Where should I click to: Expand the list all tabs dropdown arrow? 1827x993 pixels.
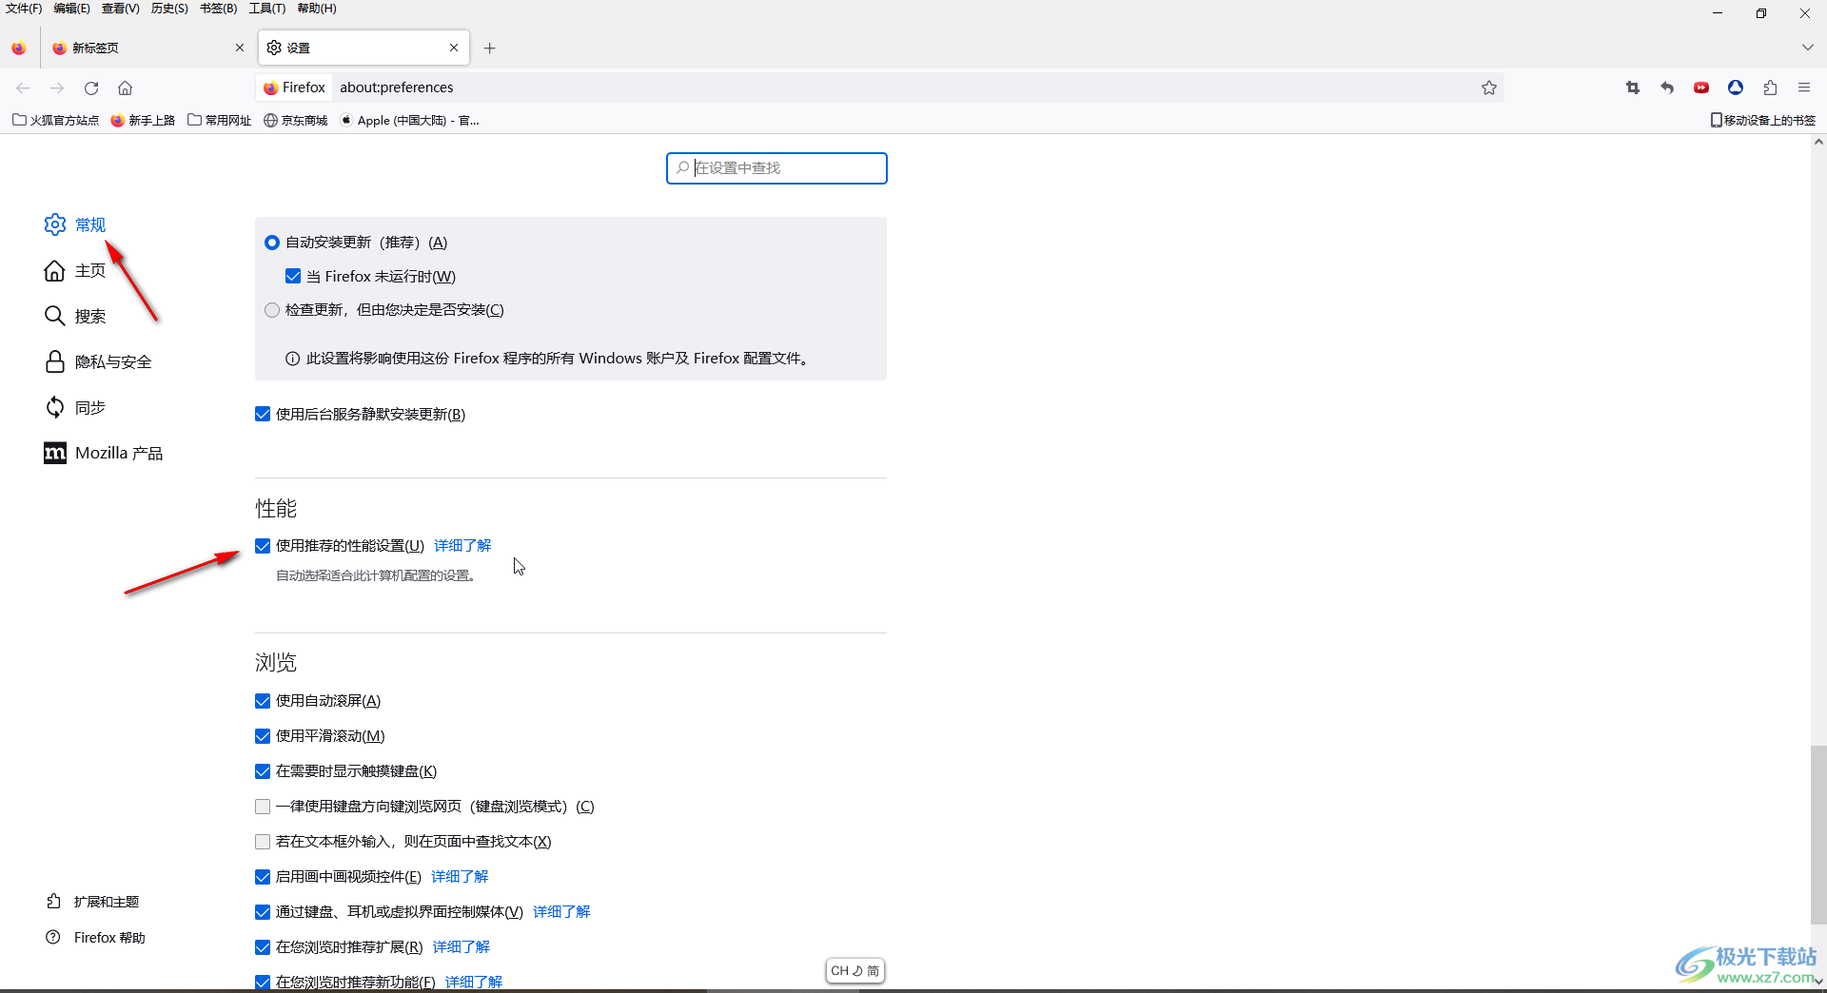1807,48
